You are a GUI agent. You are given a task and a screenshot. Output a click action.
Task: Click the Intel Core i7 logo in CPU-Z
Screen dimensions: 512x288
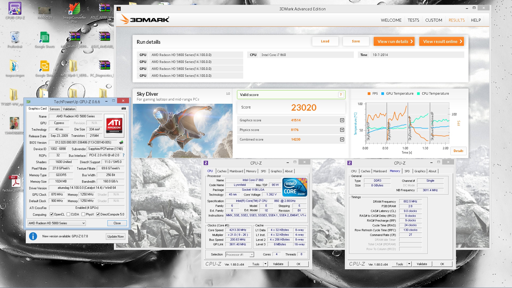[x=295, y=187]
